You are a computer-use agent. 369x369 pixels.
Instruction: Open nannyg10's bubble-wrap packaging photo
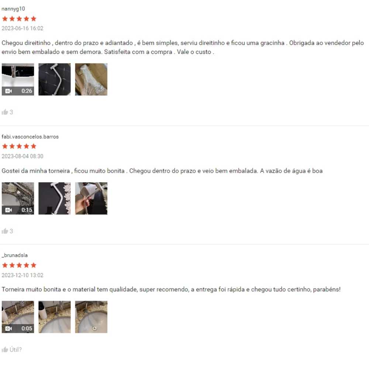(x=91, y=79)
